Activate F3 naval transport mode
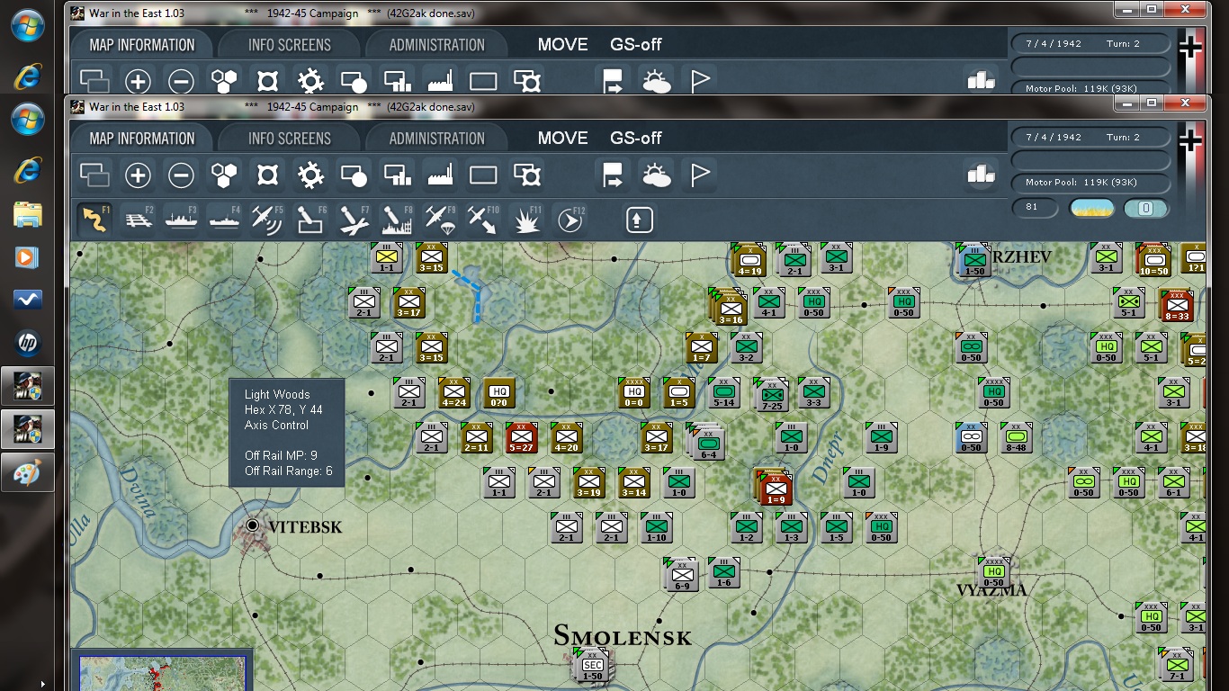This screenshot has height=691, width=1229. pyautogui.click(x=181, y=220)
